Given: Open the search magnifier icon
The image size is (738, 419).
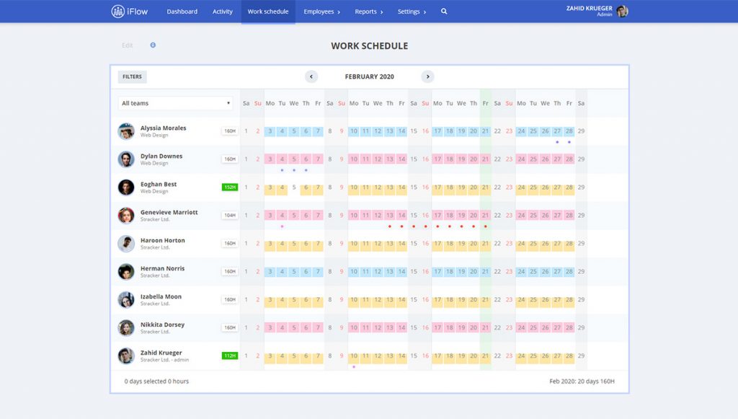Looking at the screenshot, I should pyautogui.click(x=444, y=12).
